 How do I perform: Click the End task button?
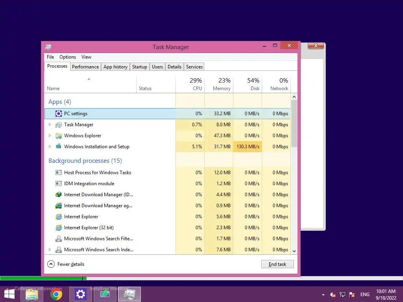277,264
